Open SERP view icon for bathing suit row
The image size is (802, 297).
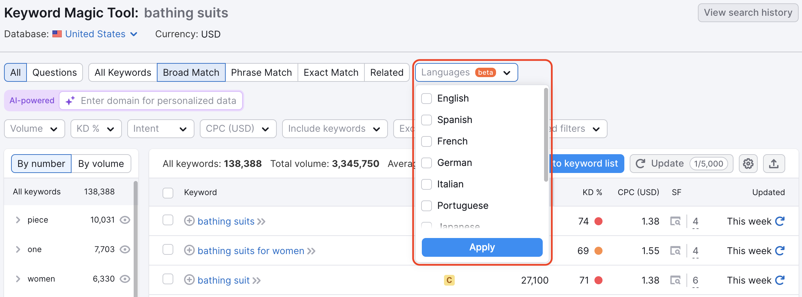pos(675,280)
